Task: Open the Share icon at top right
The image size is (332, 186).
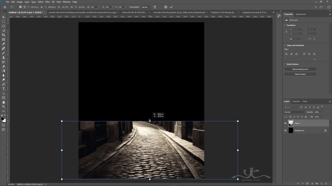Action: [329, 7]
